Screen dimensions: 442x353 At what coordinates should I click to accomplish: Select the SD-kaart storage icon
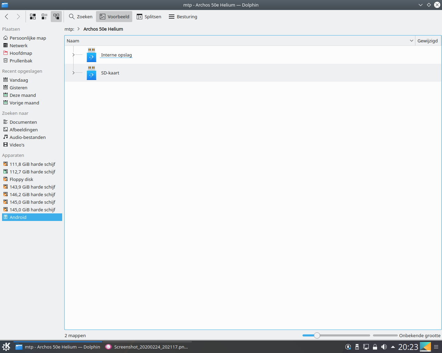[92, 73]
